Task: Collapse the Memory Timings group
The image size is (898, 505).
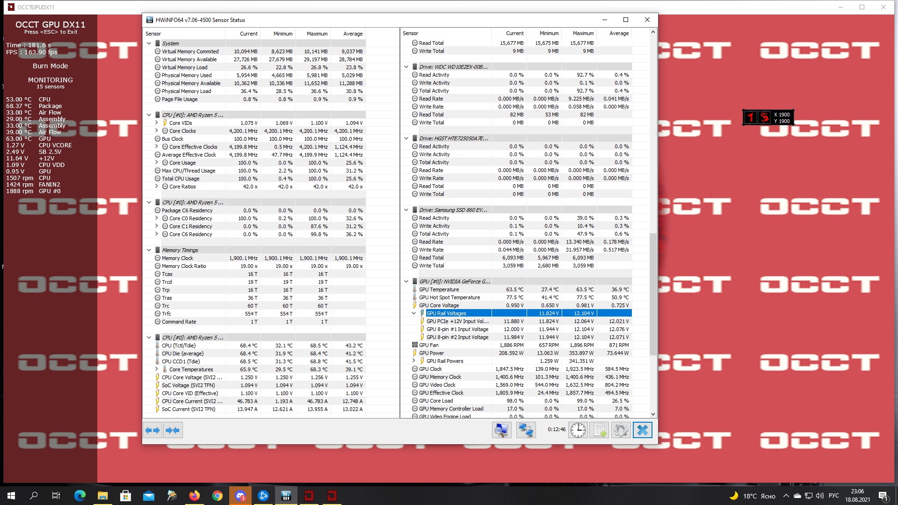Action: click(x=149, y=250)
